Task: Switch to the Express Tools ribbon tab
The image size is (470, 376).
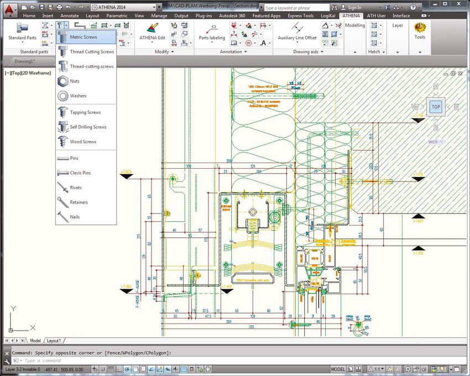Action: 300,16
